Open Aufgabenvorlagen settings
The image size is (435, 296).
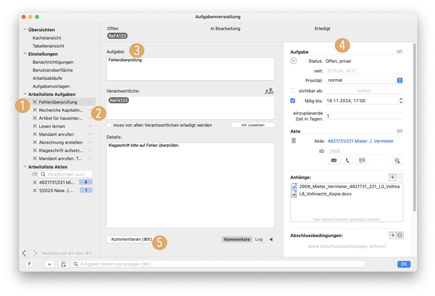click(51, 86)
